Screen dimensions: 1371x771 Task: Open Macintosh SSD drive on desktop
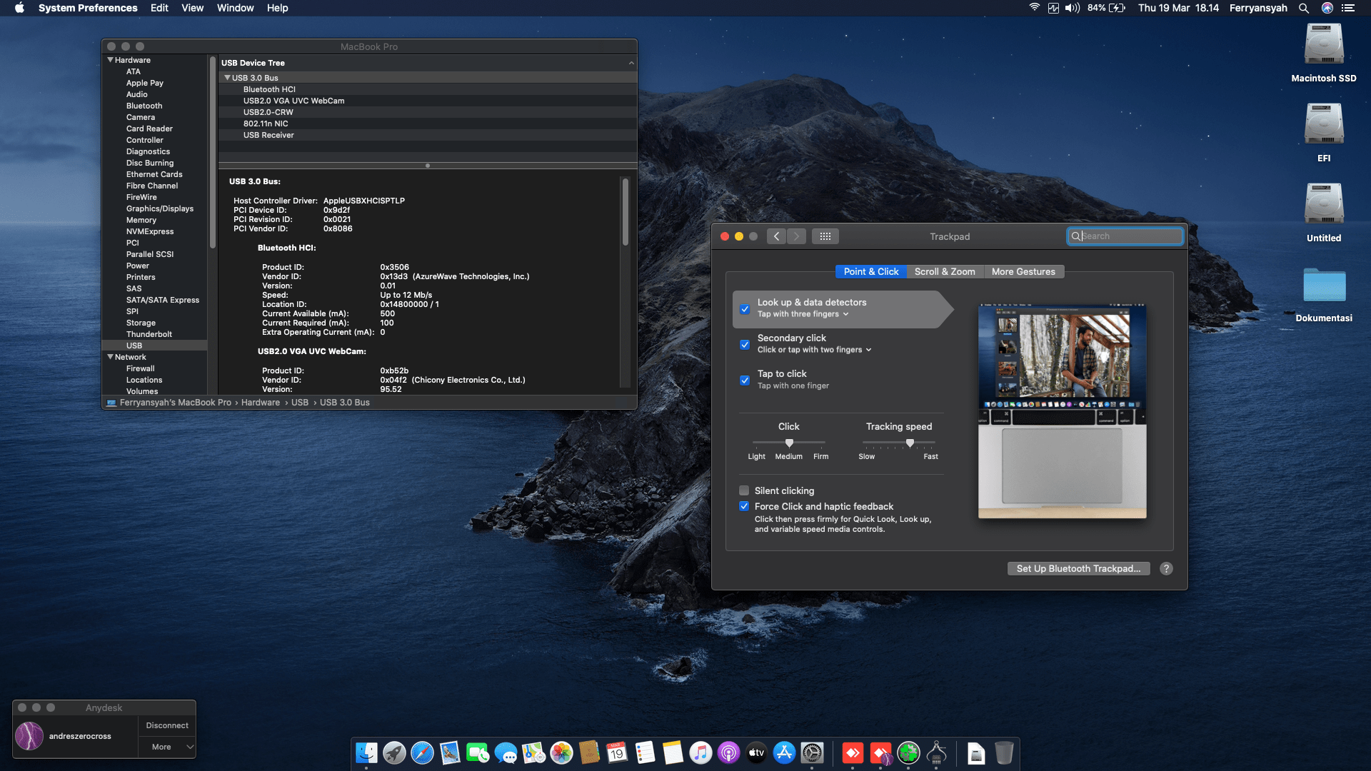(1324, 45)
